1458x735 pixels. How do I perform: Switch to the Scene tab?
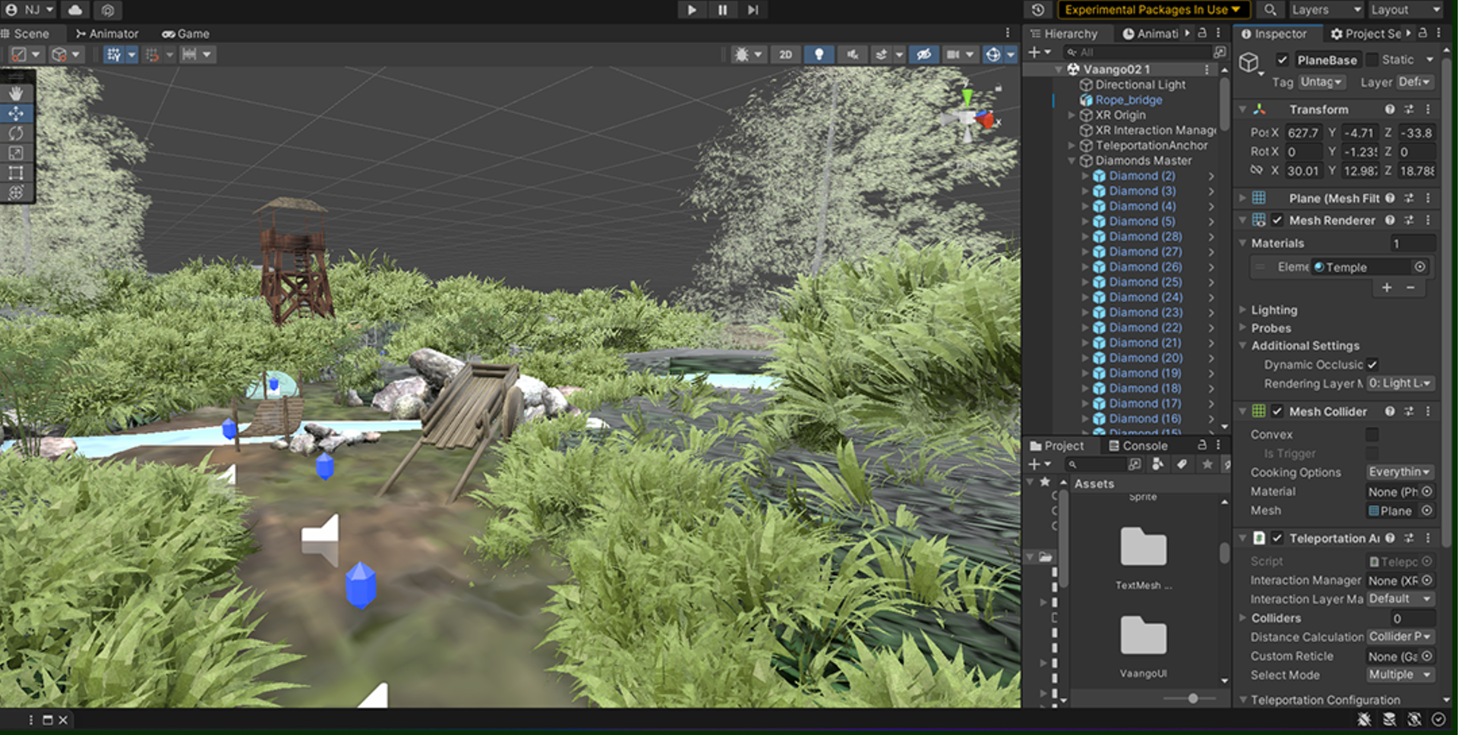(25, 34)
